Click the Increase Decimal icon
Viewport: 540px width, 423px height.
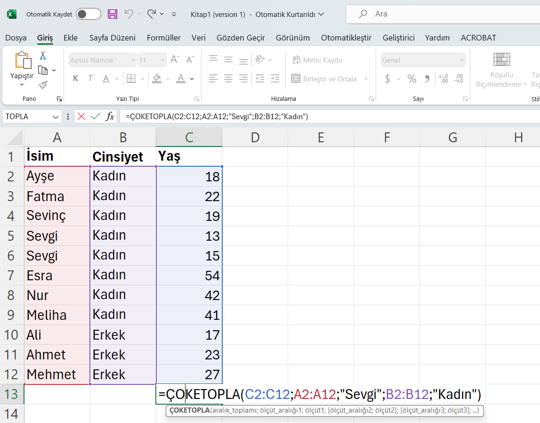point(443,79)
